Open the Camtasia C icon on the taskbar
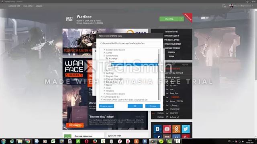Image resolution: width=257 pixels, height=144 pixels. point(177,141)
